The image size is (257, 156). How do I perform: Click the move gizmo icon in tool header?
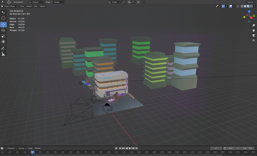9,2
